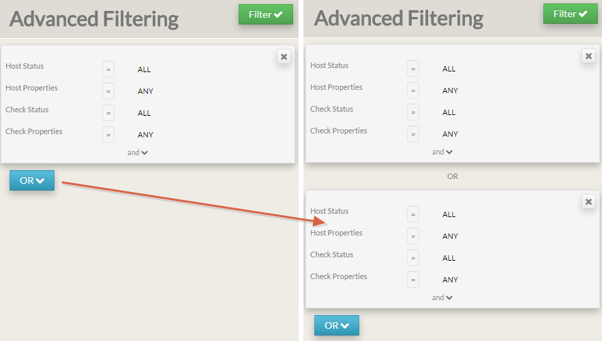Viewport: 602px width, 341px height.
Task: Select ALL value for Check Status, right top group
Action: pos(449,112)
